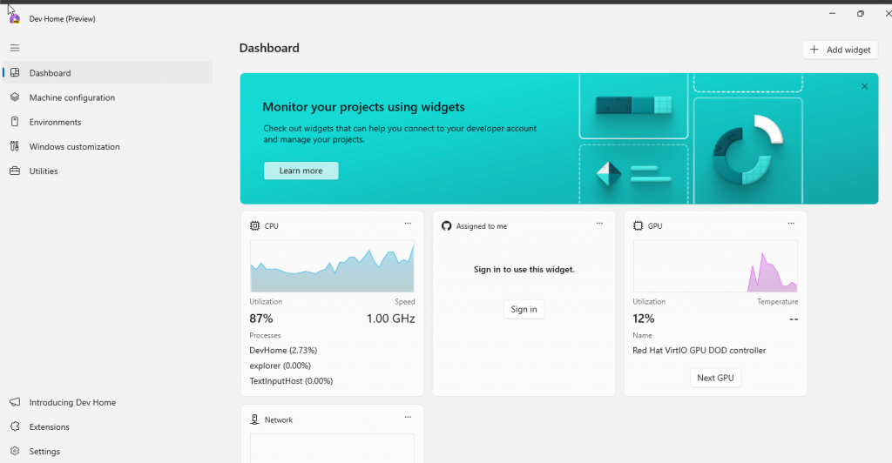Click the Dashboard page heading
The height and width of the screenshot is (463, 892).
269,48
